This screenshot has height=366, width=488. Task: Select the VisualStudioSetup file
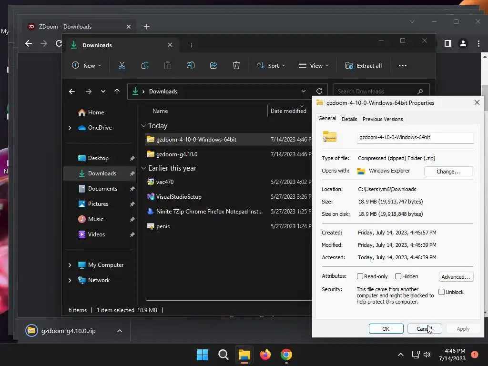(x=228, y=197)
